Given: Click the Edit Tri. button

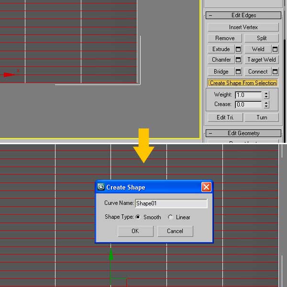Looking at the screenshot, I should [x=225, y=117].
